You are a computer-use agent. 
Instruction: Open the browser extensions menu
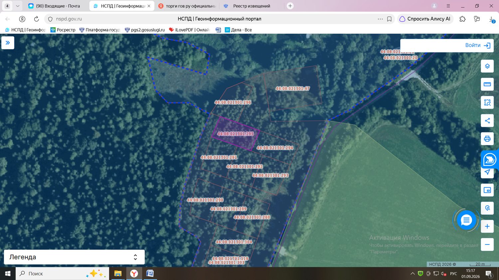(x=462, y=19)
